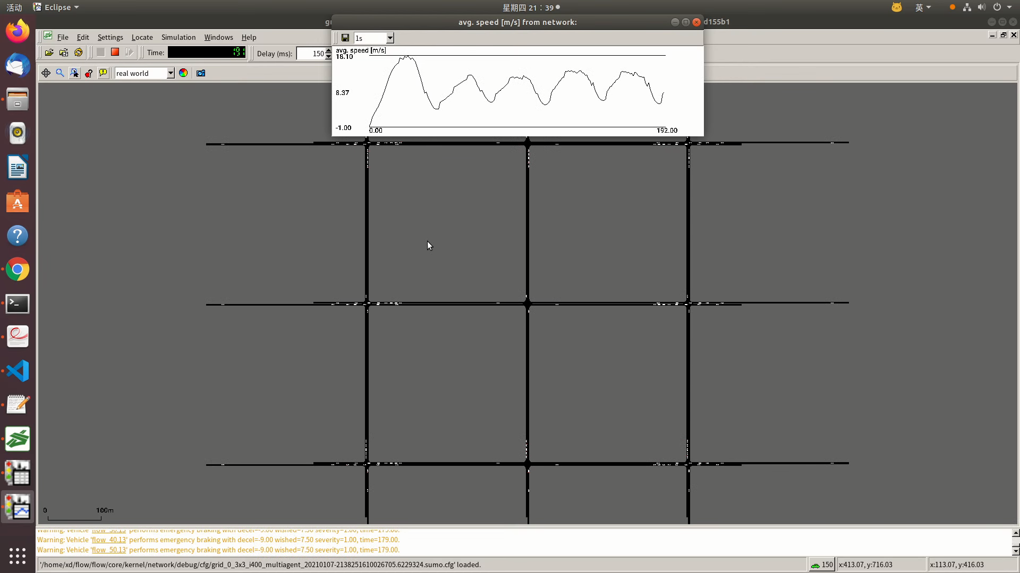This screenshot has width=1020, height=573.
Task: Click the vehicle count status indicator
Action: (822, 565)
